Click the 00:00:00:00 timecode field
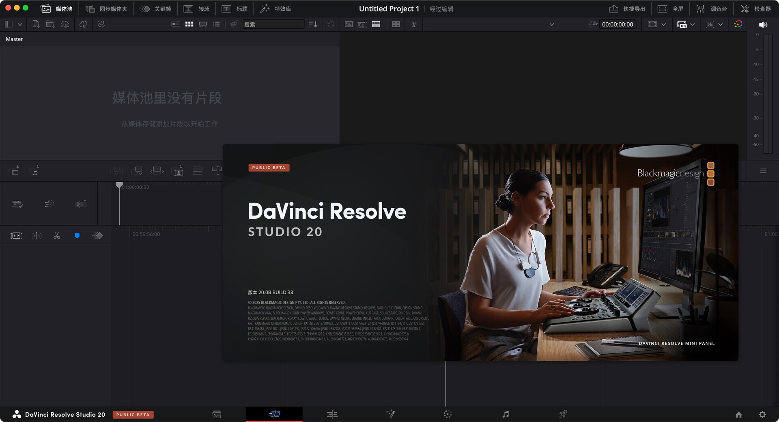779x422 pixels. coord(617,24)
